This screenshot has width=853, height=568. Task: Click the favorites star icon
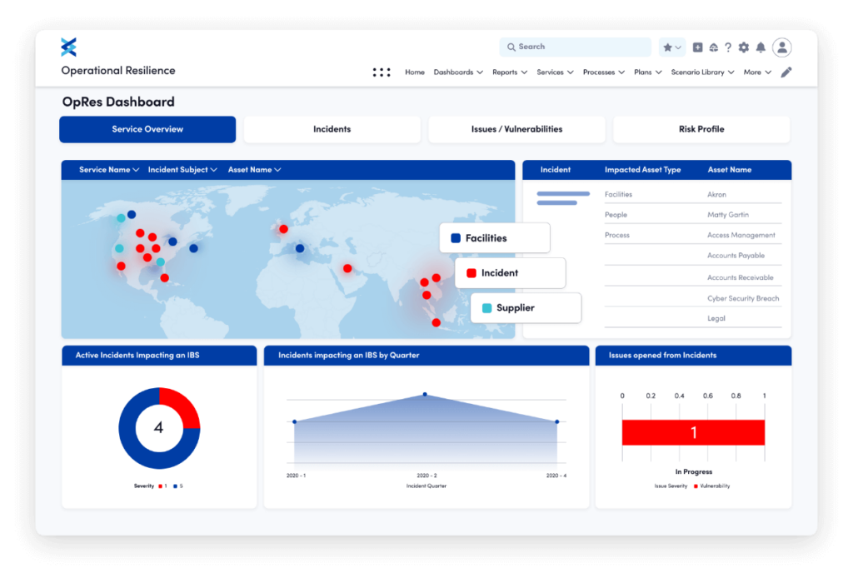coord(668,47)
